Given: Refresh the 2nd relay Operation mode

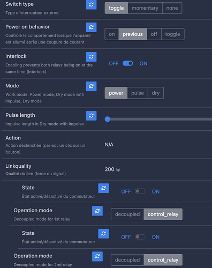Looking at the screenshot, I should [x=97, y=256].
